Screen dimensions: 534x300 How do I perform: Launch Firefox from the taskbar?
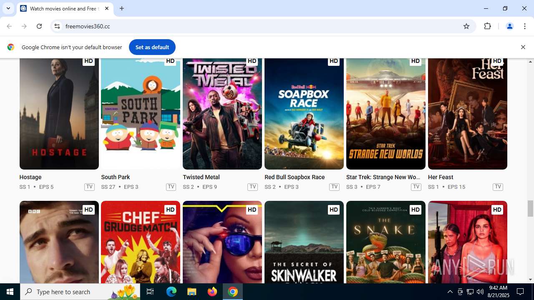212,292
